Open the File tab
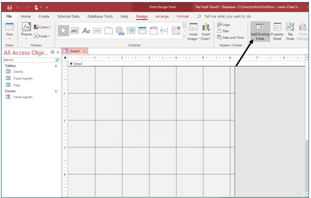Screen dimensions: 311x198 [9, 16]
